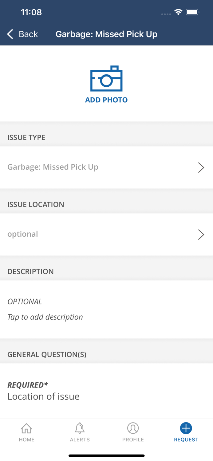
Task: Switch to the ALERTS tab label
Action: [80, 439]
